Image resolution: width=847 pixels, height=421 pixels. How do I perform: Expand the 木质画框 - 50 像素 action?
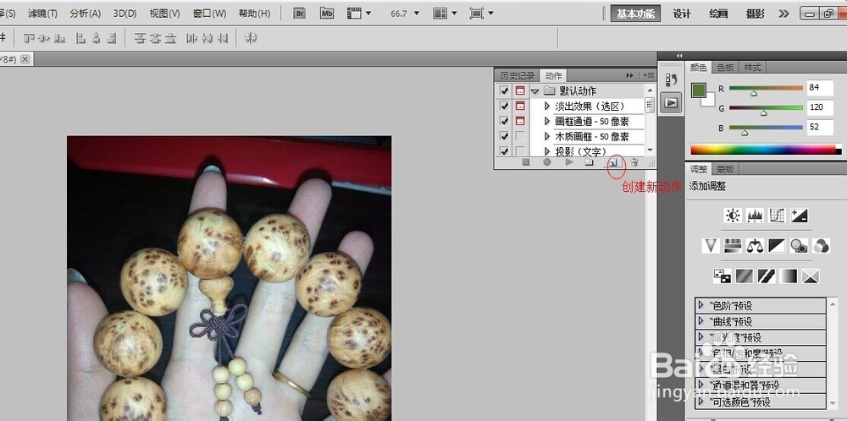click(x=547, y=136)
